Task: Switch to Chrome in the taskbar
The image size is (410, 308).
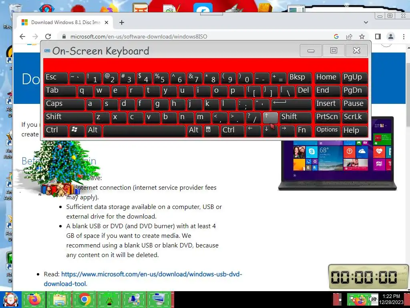Action: 84,299
